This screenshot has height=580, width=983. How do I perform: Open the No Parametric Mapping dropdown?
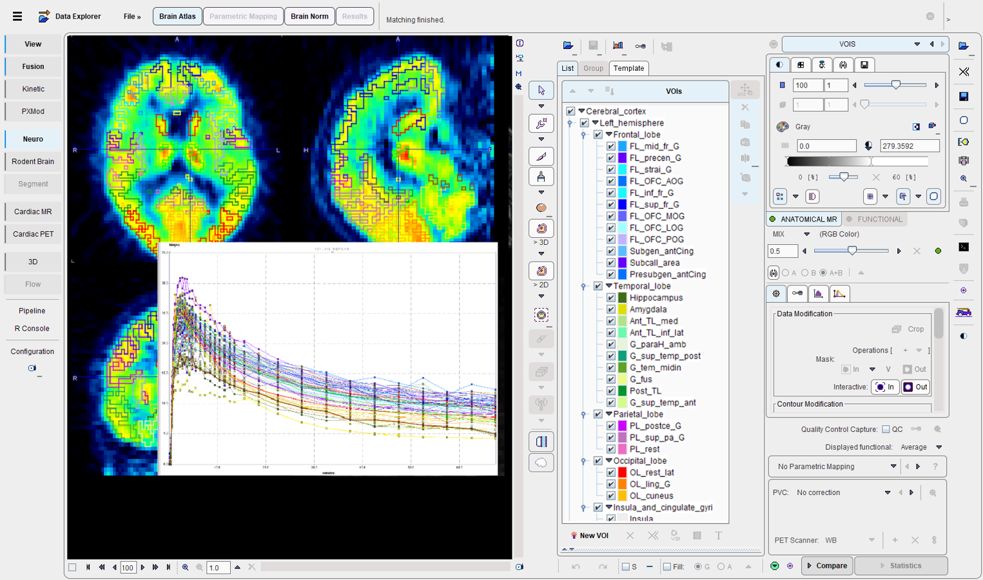coord(893,467)
